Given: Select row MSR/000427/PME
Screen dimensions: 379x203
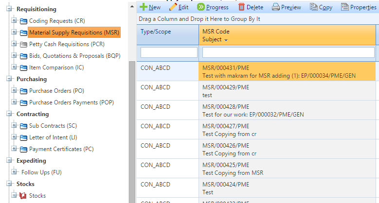Looking at the screenshot, I should pyautogui.click(x=256, y=130).
